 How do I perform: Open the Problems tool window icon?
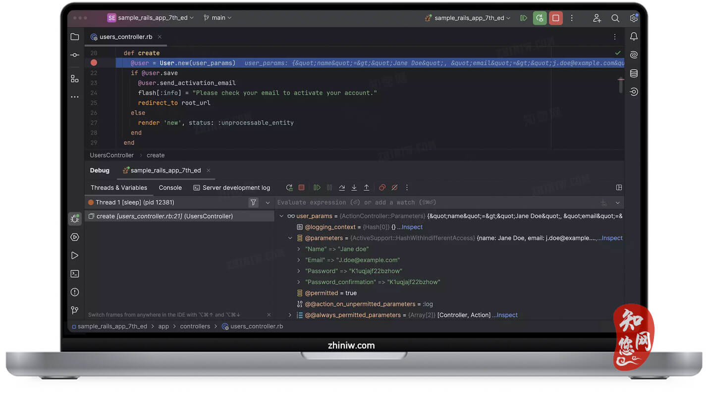pos(75,292)
